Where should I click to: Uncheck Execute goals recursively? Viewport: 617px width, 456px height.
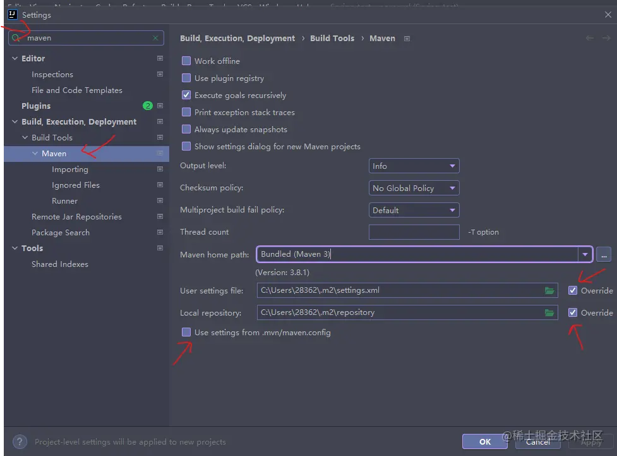186,95
